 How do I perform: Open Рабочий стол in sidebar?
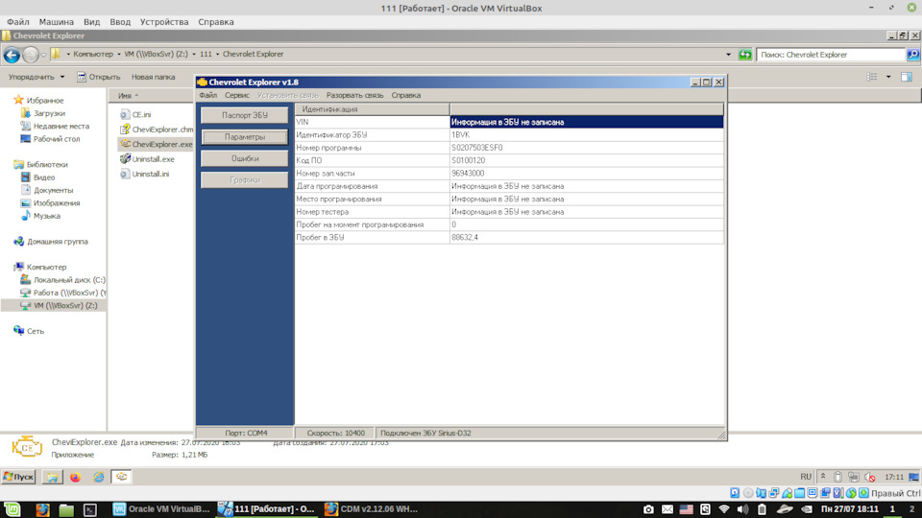pyautogui.click(x=50, y=139)
